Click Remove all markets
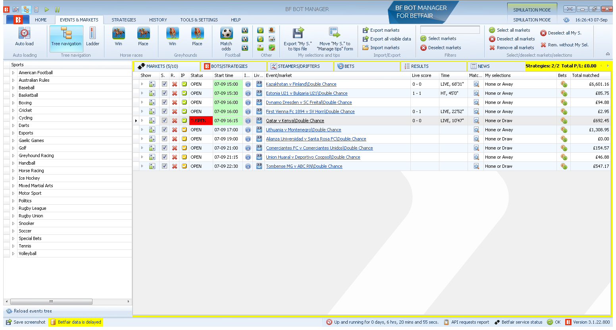This screenshot has width=616, height=330. coord(512,48)
